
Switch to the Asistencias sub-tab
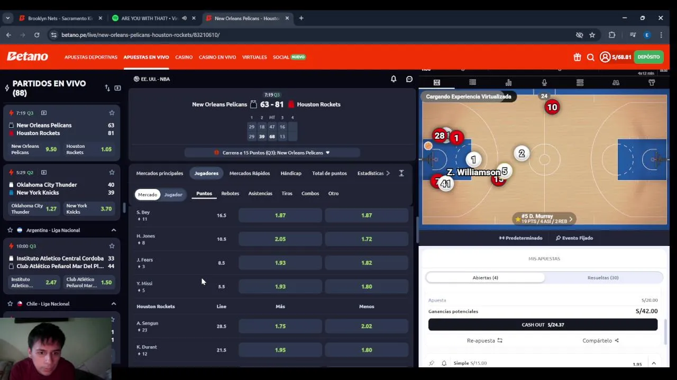coord(260,193)
